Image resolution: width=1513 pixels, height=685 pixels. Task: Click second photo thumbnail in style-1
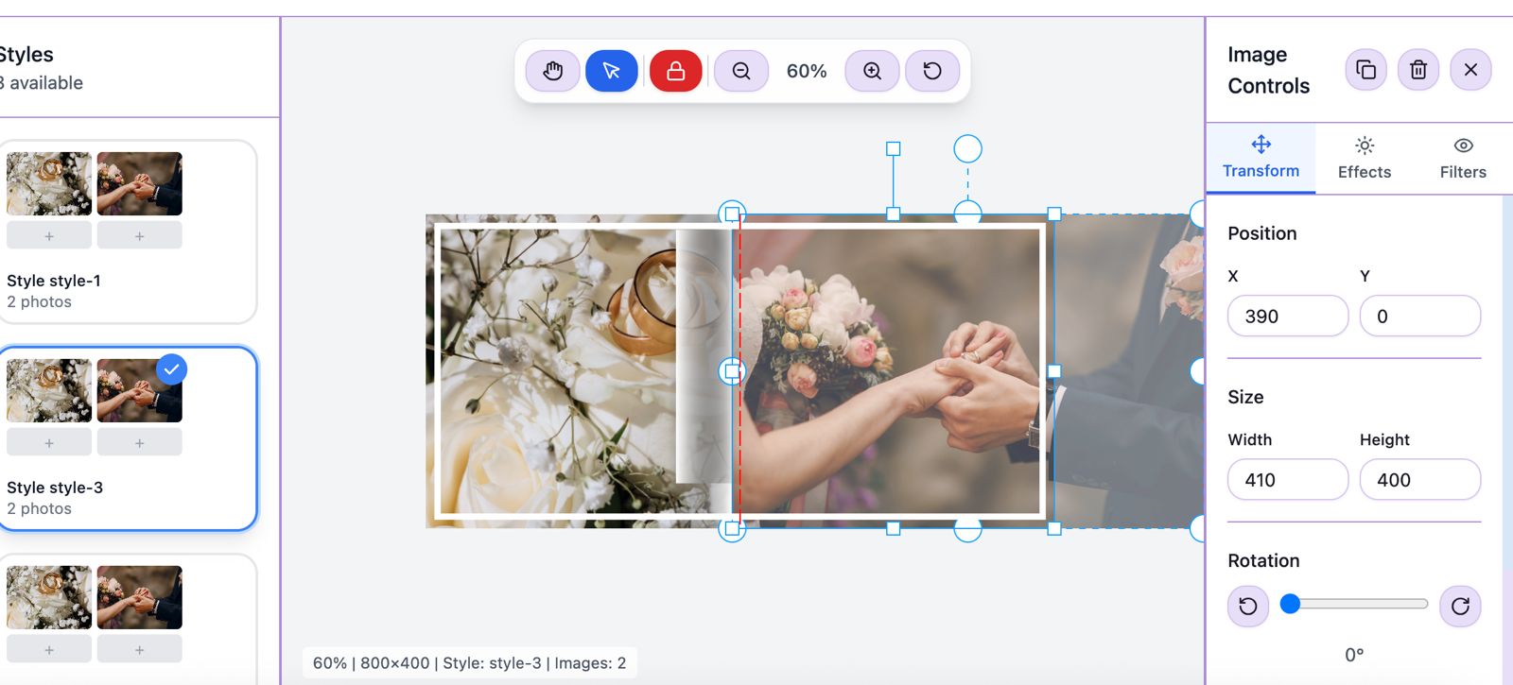point(139,183)
